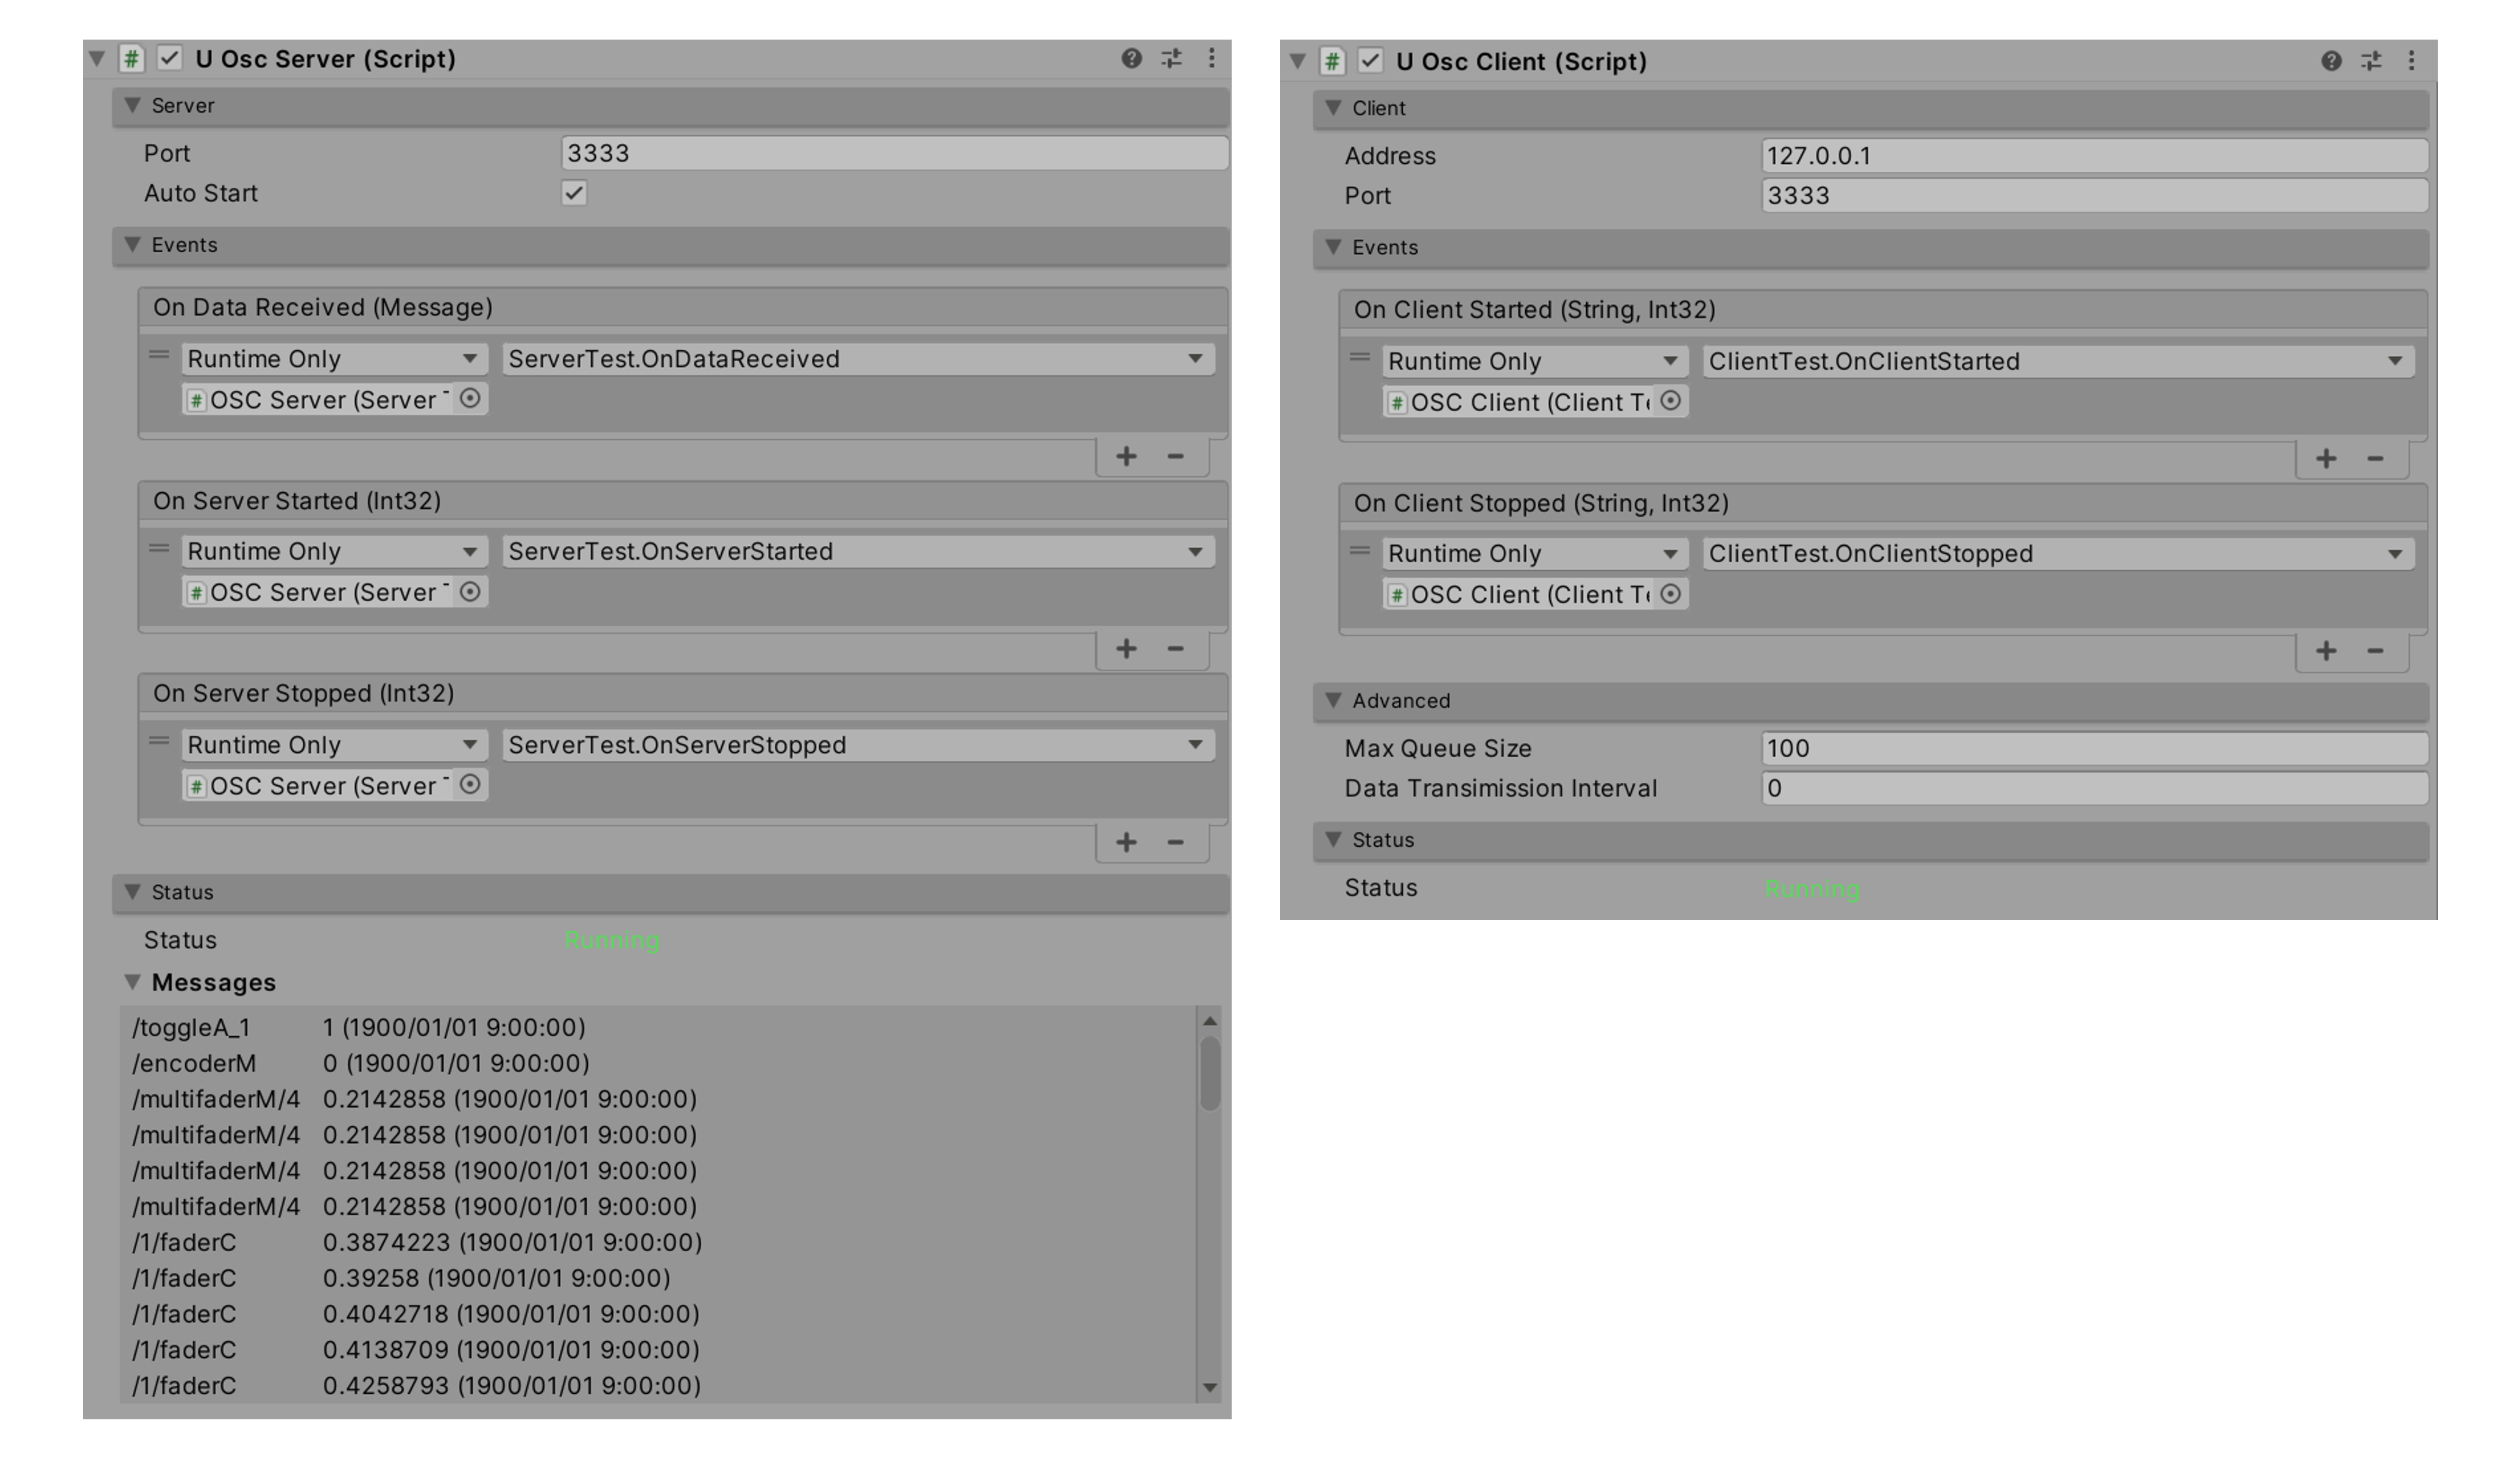2520x1465 pixels.
Task: Click the Messages list scrollbar thumb
Action: 1210,1073
